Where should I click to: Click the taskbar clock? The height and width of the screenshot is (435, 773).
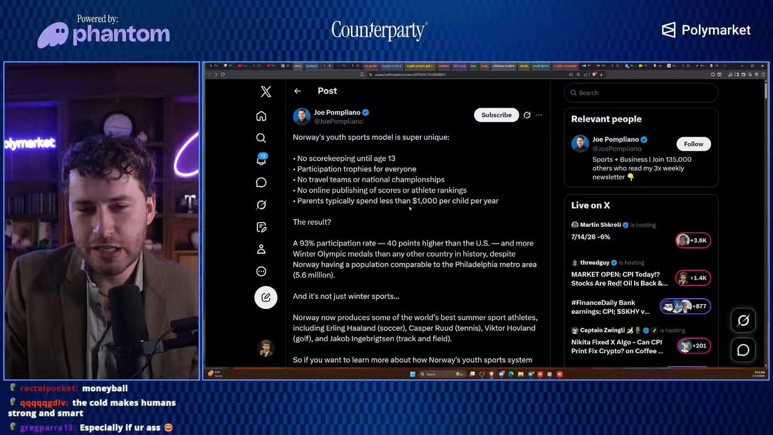click(x=759, y=374)
